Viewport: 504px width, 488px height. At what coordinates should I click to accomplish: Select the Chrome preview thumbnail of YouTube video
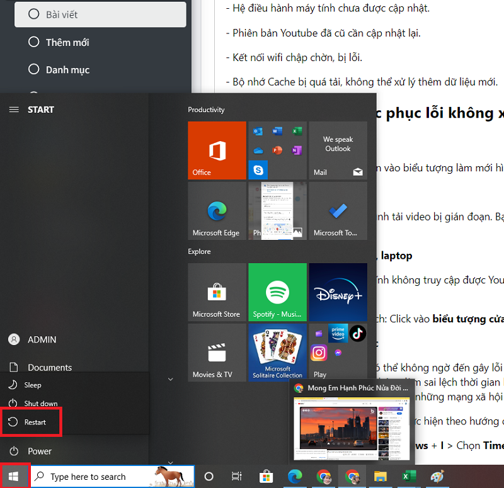(x=352, y=428)
